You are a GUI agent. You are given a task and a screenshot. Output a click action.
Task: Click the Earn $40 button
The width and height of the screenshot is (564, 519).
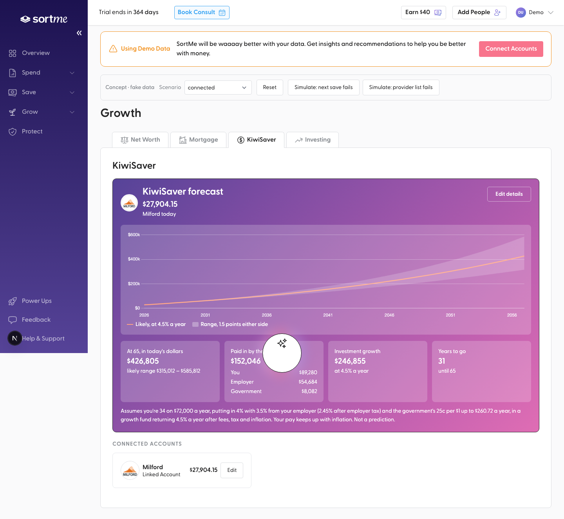[x=423, y=13]
